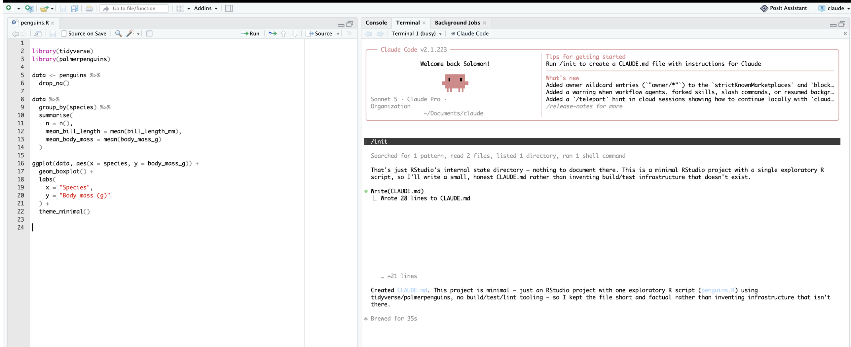Image resolution: width=851 pixels, height=347 pixels.
Task: Click the penguins.R link in terminal output
Action: click(718, 290)
